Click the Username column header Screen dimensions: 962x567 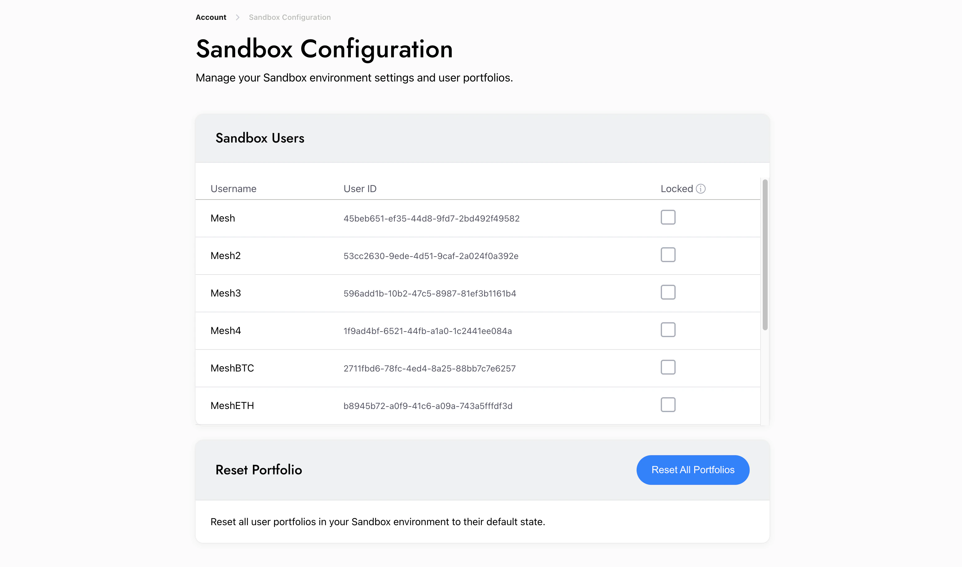[x=233, y=189]
